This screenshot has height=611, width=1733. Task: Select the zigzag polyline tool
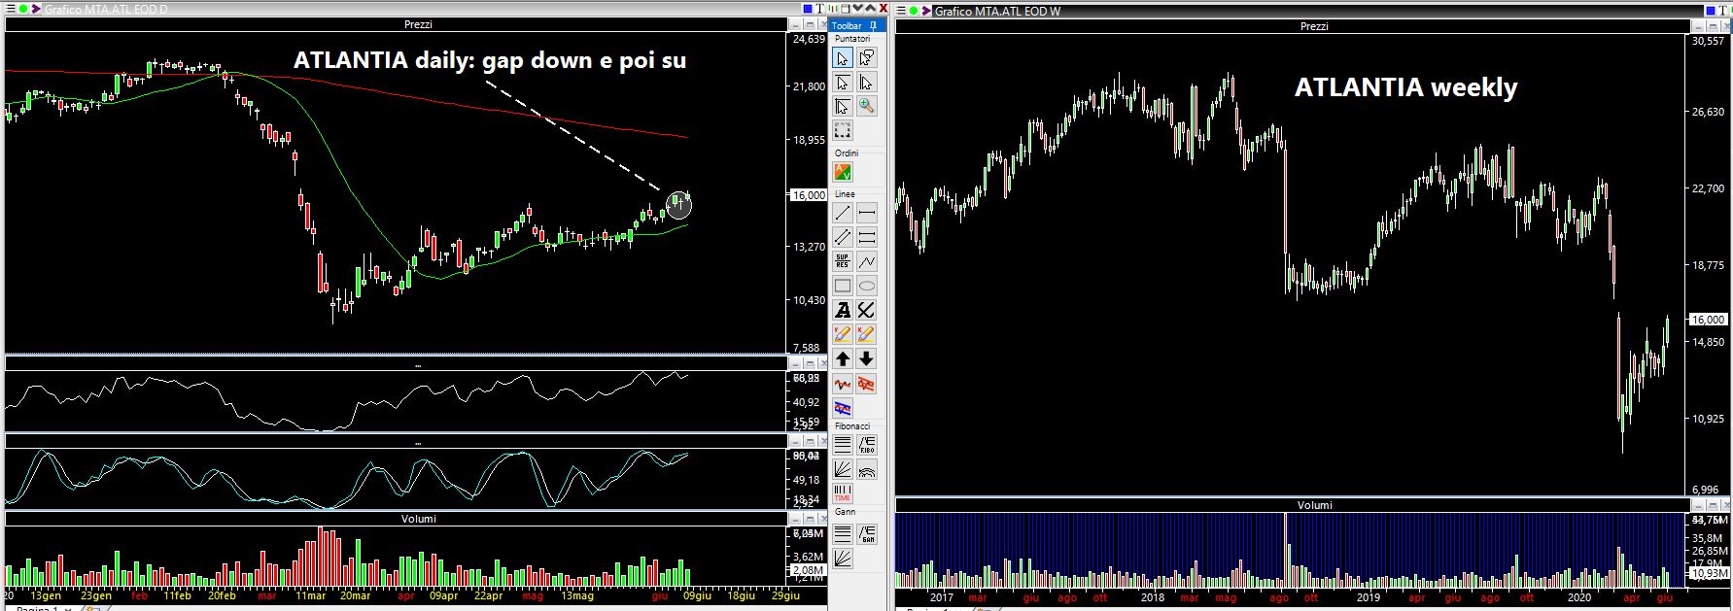pos(866,261)
